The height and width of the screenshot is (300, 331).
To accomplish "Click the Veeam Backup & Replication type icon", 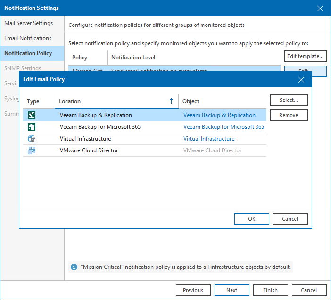I will click(32, 115).
